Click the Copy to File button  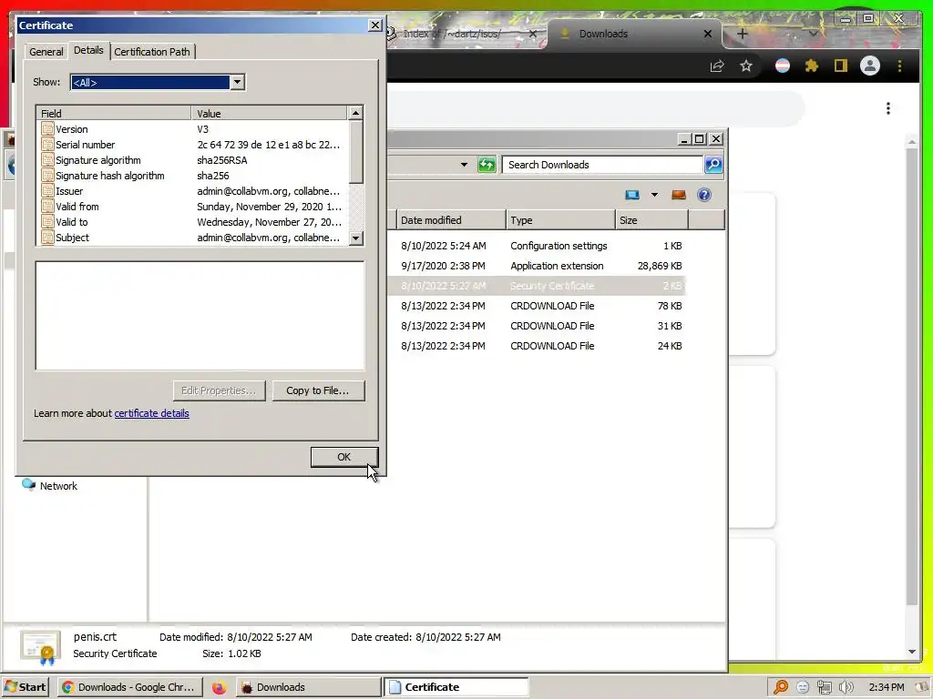318,390
